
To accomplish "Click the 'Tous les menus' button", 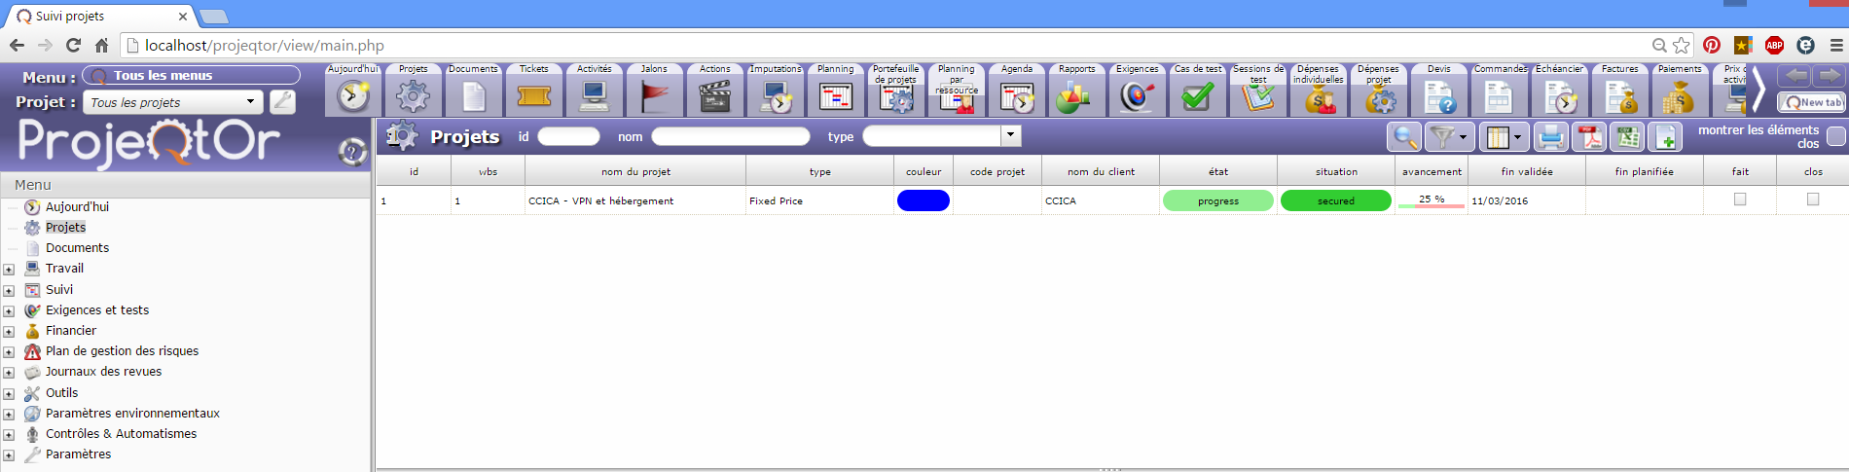I will point(191,76).
